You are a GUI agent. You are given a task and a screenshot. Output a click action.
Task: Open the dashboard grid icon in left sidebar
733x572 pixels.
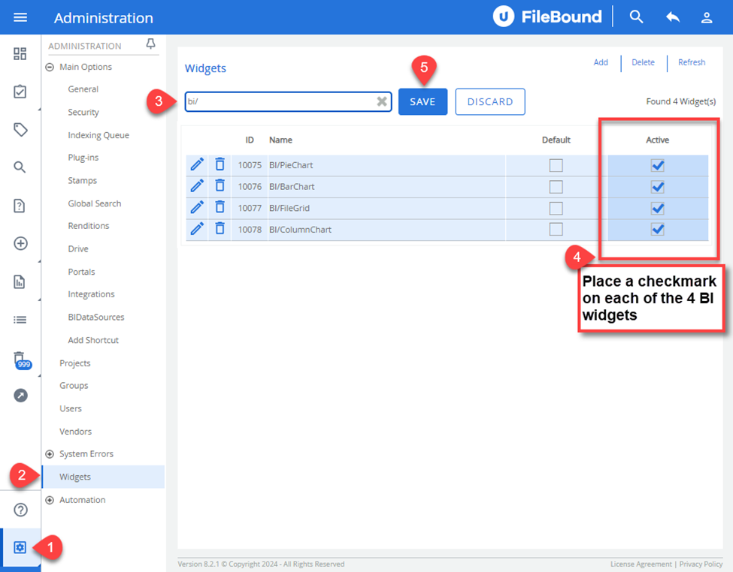click(x=20, y=54)
